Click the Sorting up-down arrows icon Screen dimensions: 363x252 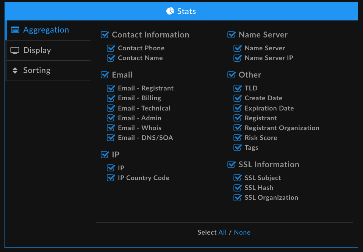click(15, 70)
